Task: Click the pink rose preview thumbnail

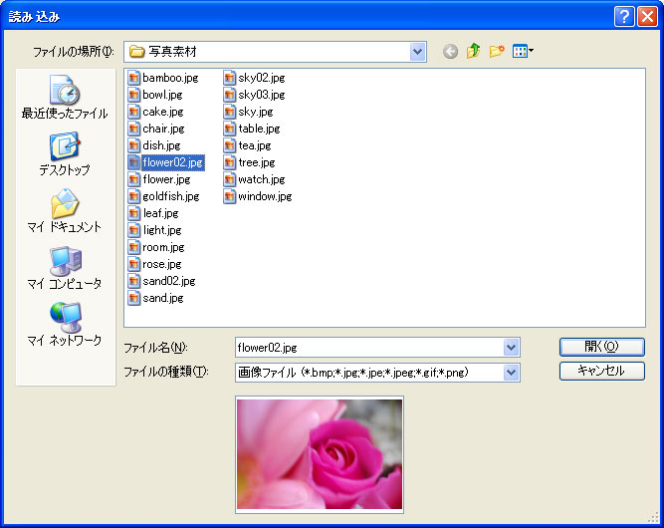Action: point(320,454)
